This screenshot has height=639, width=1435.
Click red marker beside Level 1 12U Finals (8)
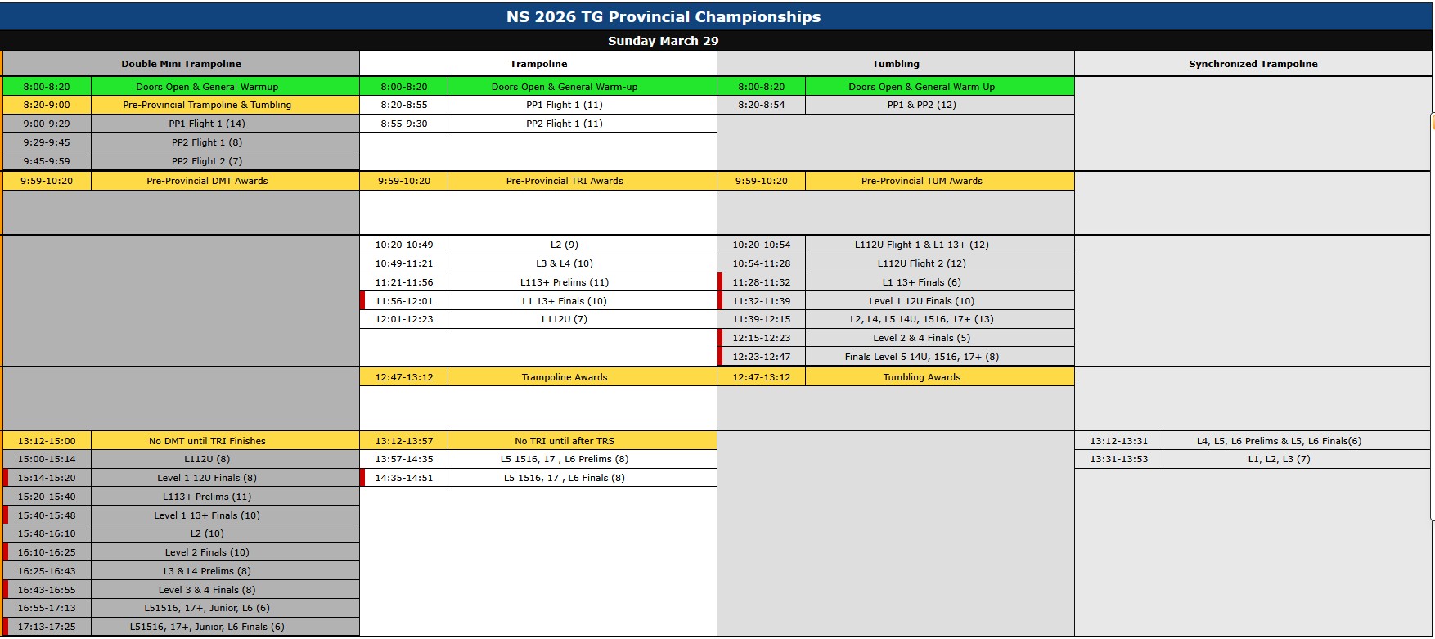[x=6, y=478]
